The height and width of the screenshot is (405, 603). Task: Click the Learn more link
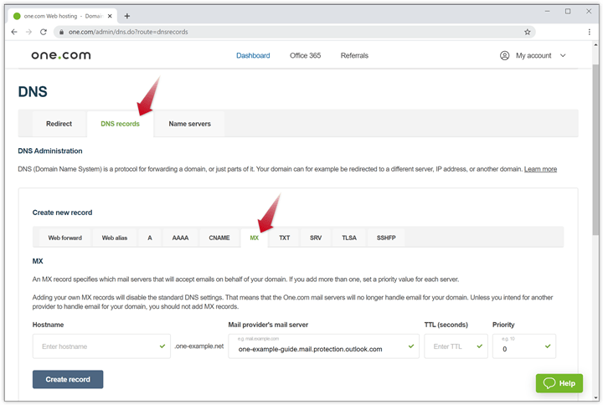[x=540, y=169]
